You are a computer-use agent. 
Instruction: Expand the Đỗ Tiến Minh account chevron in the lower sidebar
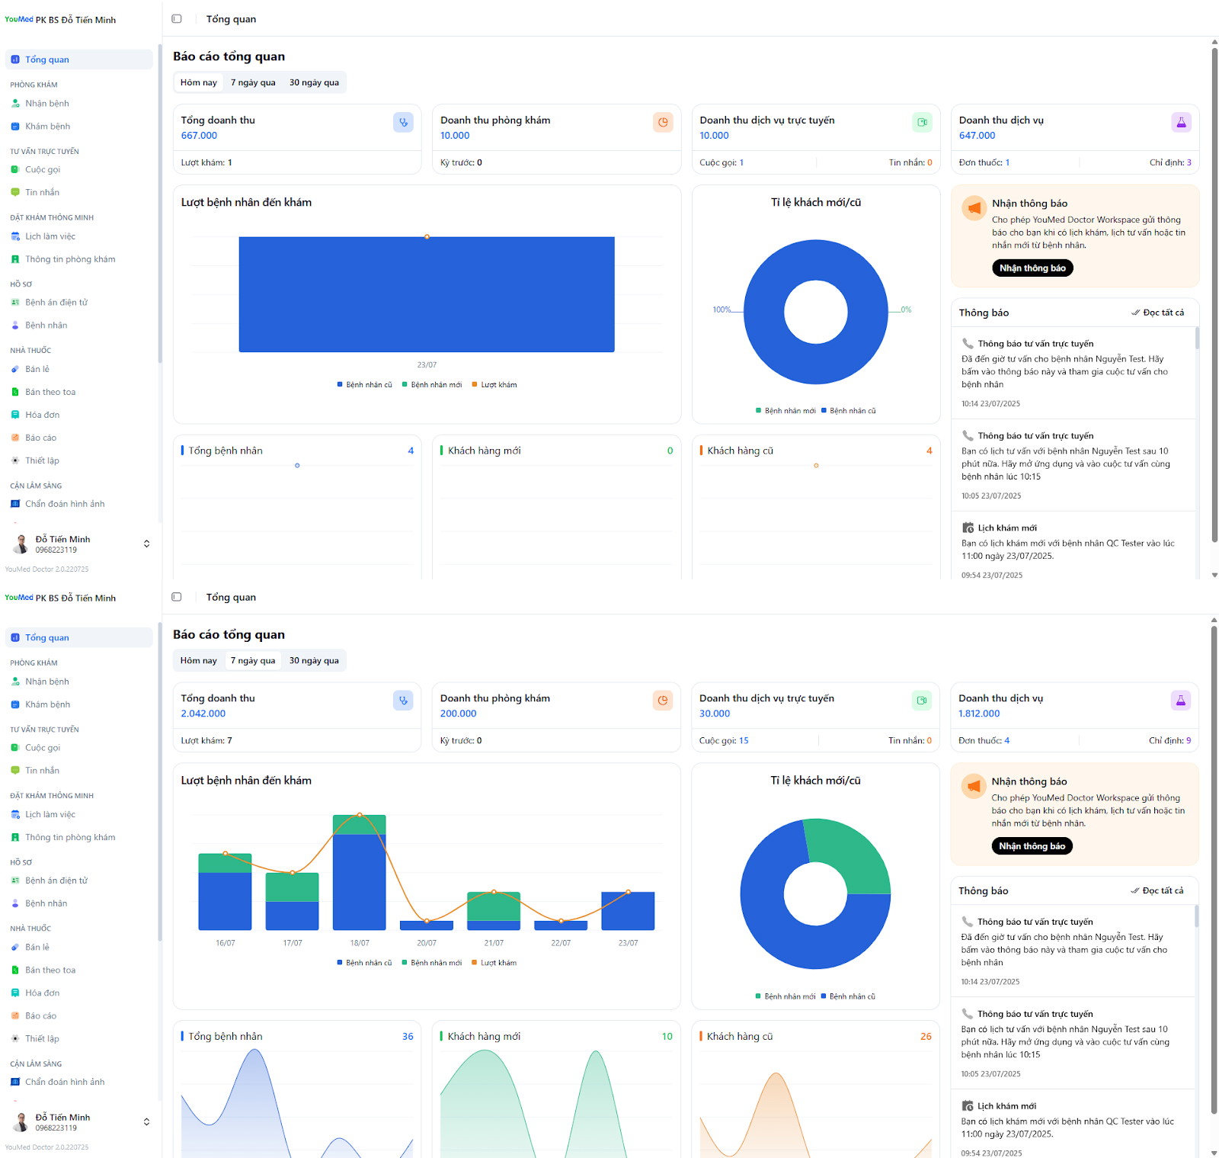coord(146,1121)
